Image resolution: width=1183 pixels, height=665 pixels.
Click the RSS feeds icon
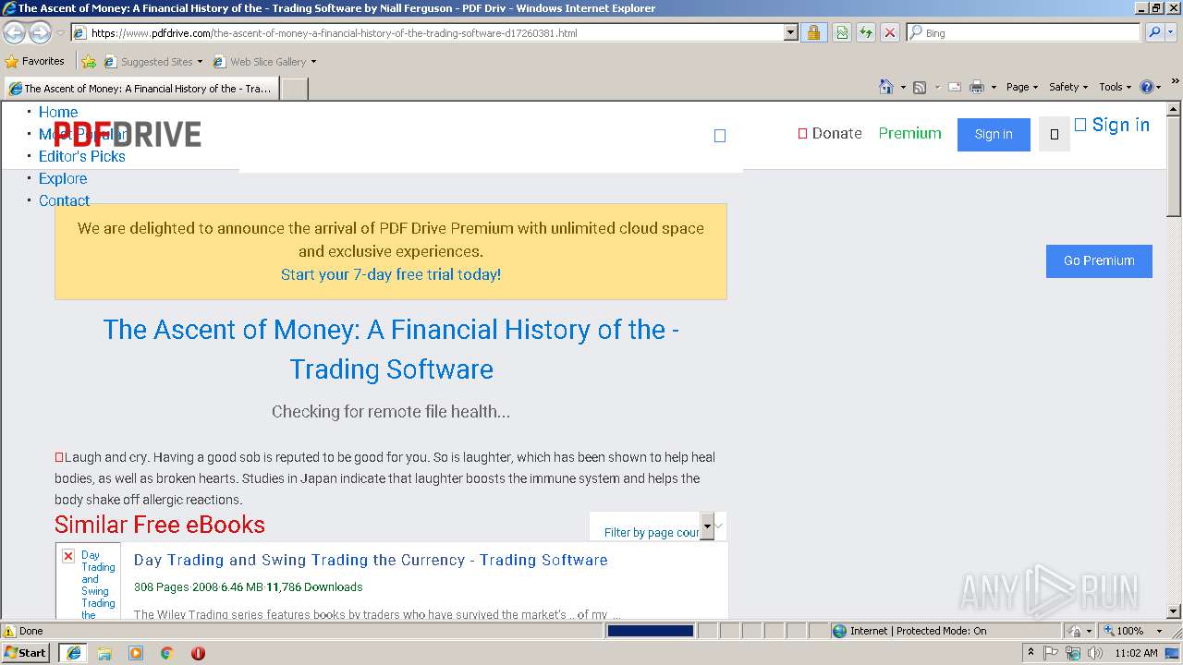(920, 87)
